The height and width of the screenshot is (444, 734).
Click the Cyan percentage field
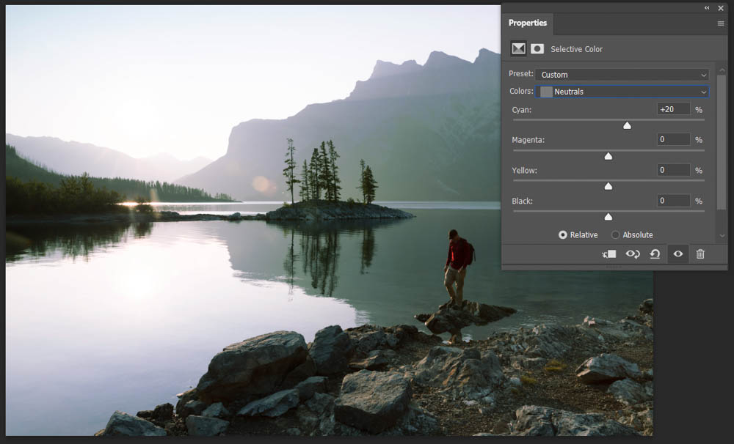(x=673, y=109)
